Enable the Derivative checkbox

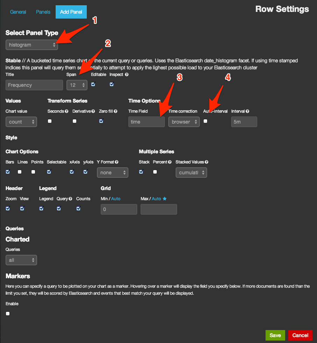coord(75,121)
